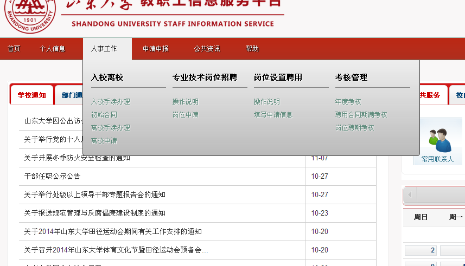Open the 初始合同 link
The width and height of the screenshot is (465, 266).
[x=104, y=115]
